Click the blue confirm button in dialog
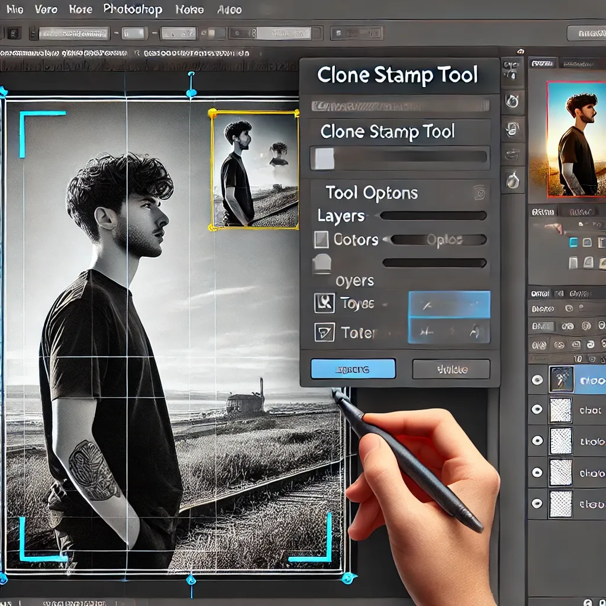 353,369
